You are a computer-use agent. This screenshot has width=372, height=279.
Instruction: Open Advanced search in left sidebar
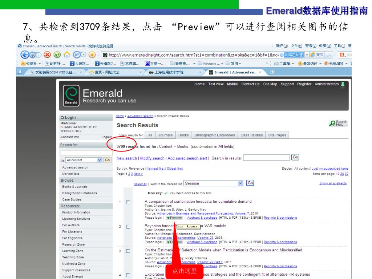[75, 167]
